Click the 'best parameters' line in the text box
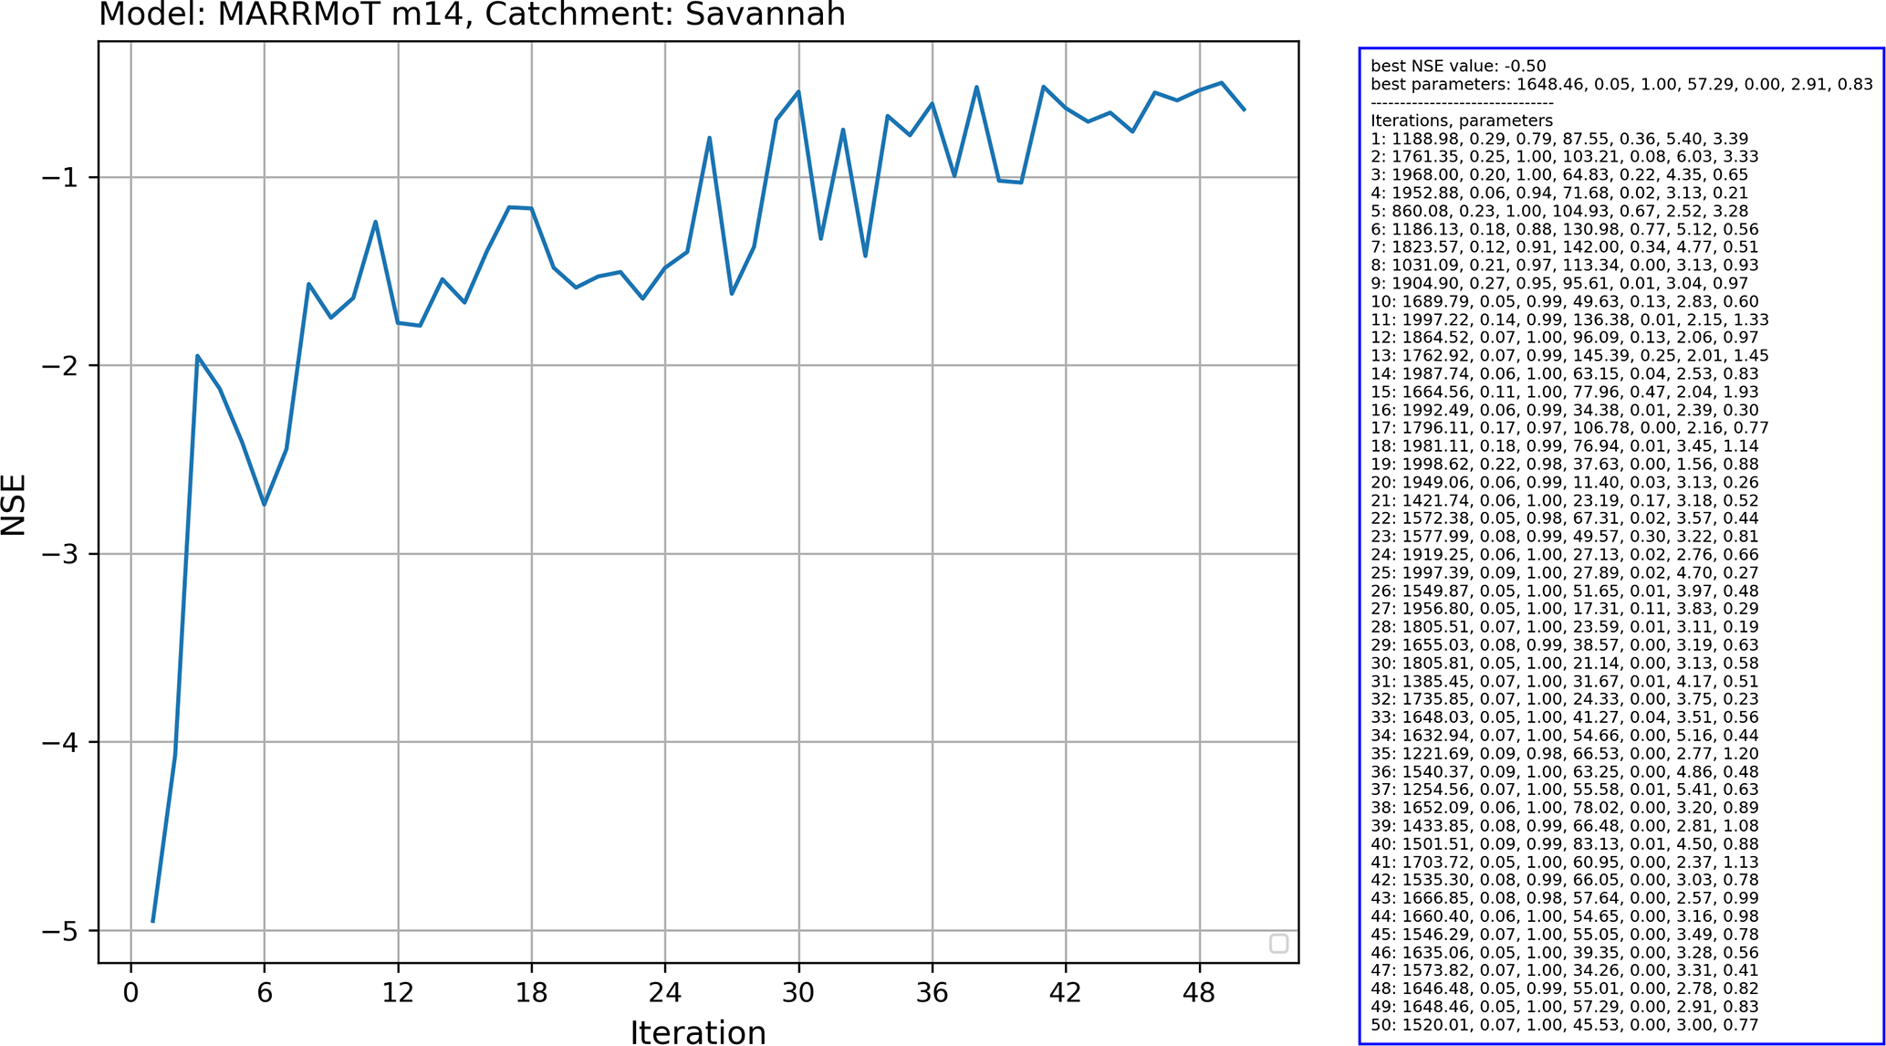This screenshot has width=1886, height=1046. [1620, 84]
